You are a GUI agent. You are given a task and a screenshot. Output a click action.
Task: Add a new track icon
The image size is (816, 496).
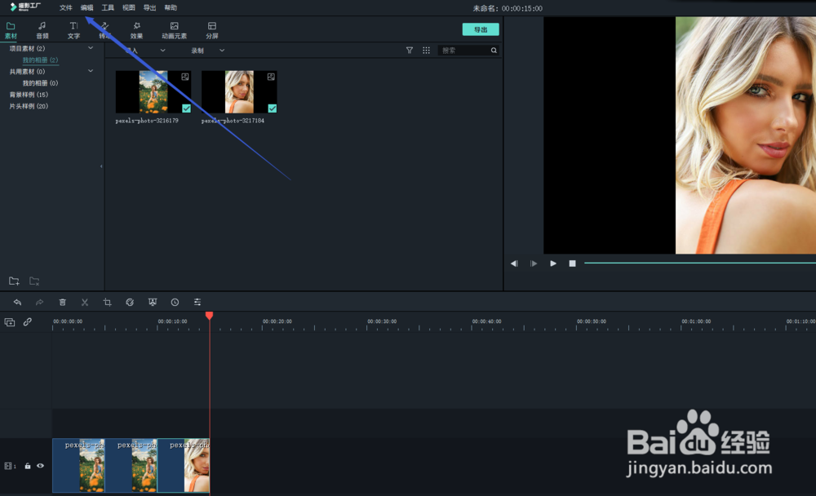coord(9,322)
